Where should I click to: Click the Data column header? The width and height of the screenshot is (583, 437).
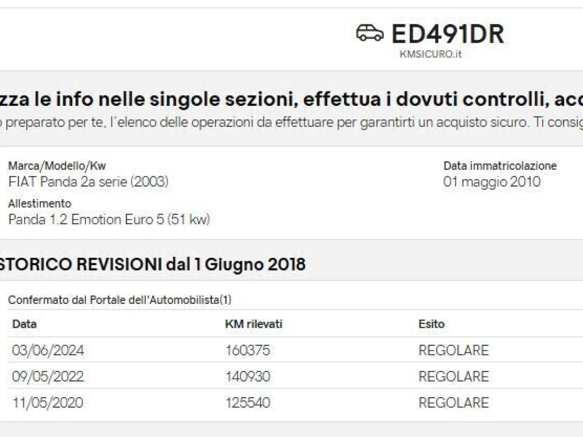(24, 324)
